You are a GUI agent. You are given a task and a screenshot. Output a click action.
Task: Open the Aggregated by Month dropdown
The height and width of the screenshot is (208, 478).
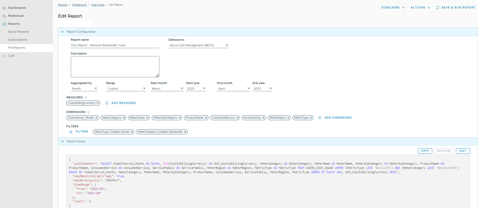[x=84, y=89]
